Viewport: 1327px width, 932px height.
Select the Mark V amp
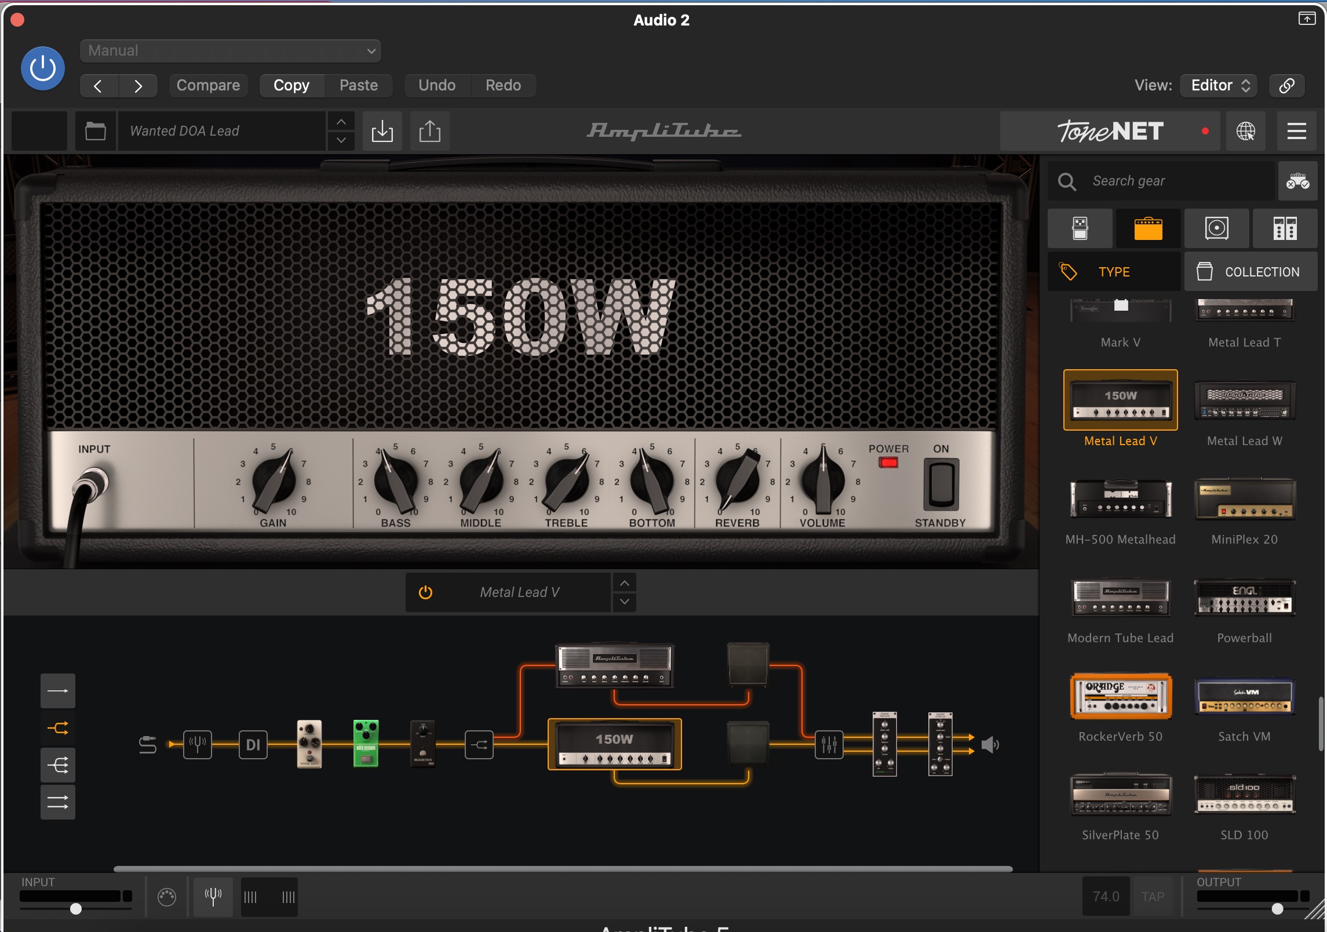coord(1121,323)
